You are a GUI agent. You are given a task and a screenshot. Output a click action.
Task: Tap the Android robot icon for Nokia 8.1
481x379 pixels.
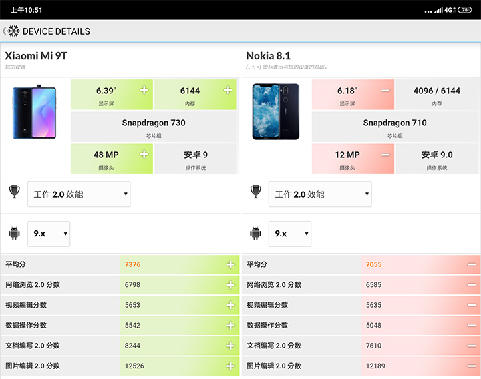(255, 233)
